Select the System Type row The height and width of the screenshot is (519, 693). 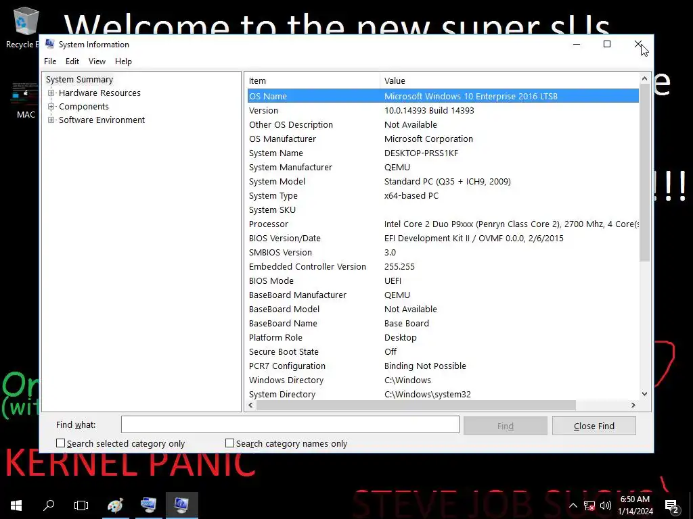tap(443, 195)
